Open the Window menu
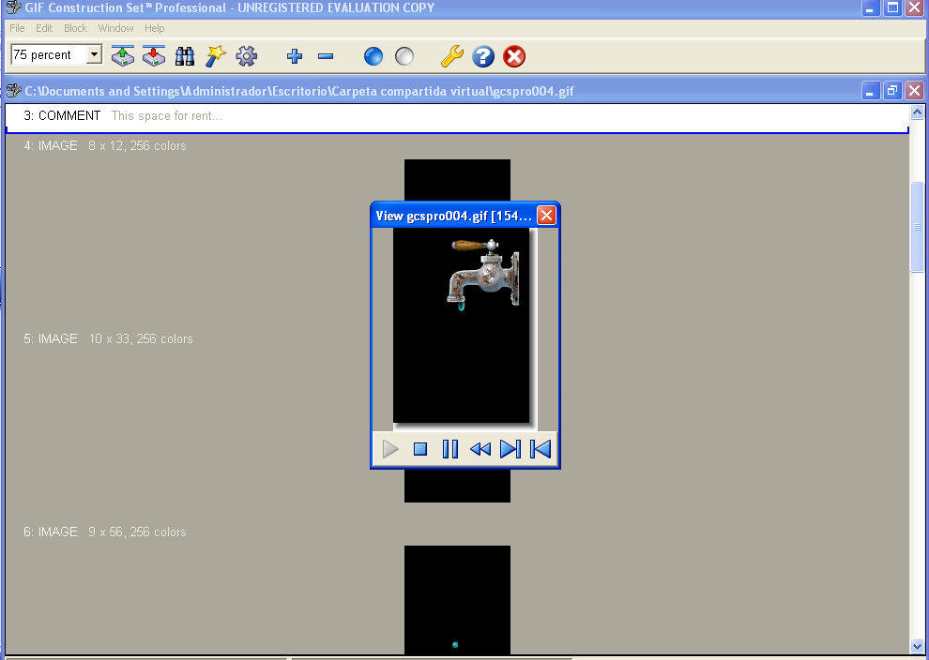Screen dimensions: 929x660 115,28
